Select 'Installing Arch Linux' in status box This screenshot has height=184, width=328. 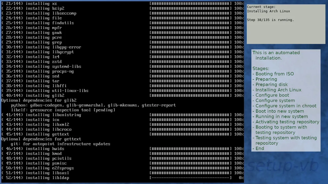pos(269,11)
